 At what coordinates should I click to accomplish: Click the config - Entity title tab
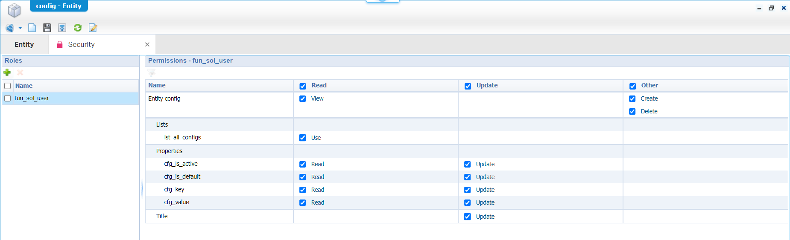coord(59,6)
